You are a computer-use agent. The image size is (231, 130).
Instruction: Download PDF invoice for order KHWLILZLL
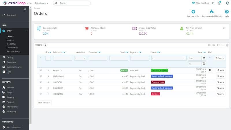point(210,70)
